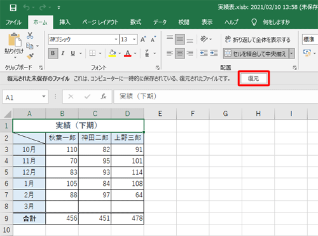318x236 pixels.
Task: Click the Insert Function fx icon
Action: (103, 97)
